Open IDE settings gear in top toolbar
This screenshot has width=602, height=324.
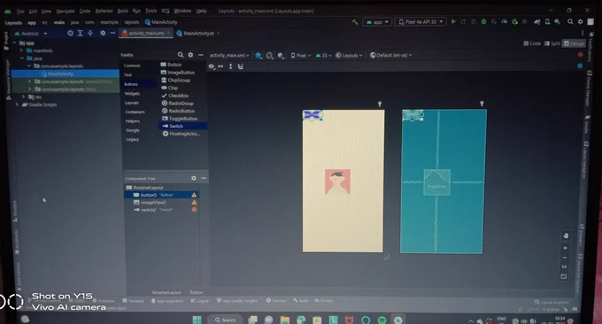pos(580,22)
